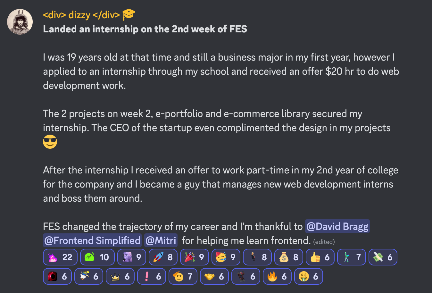Click the purple flame reaction with 22 count
The width and height of the screenshot is (432, 293).
(x=60, y=257)
